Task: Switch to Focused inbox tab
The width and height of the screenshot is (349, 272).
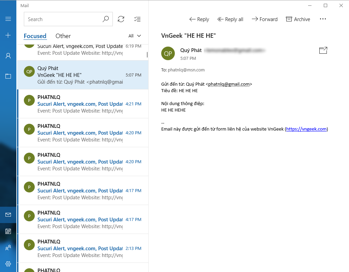Action: 35,36
